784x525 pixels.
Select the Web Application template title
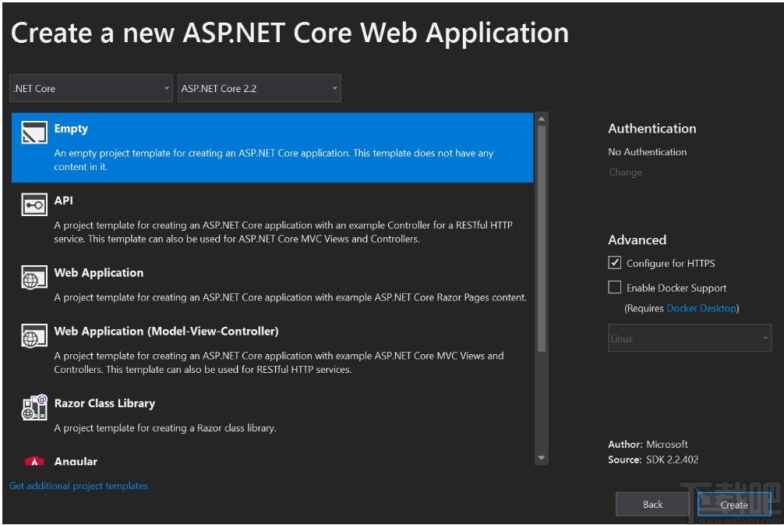tap(99, 273)
